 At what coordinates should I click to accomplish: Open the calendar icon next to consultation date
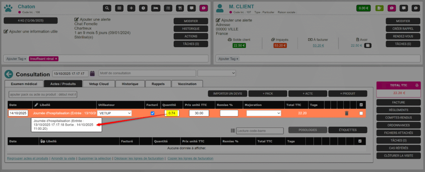coord(92,74)
